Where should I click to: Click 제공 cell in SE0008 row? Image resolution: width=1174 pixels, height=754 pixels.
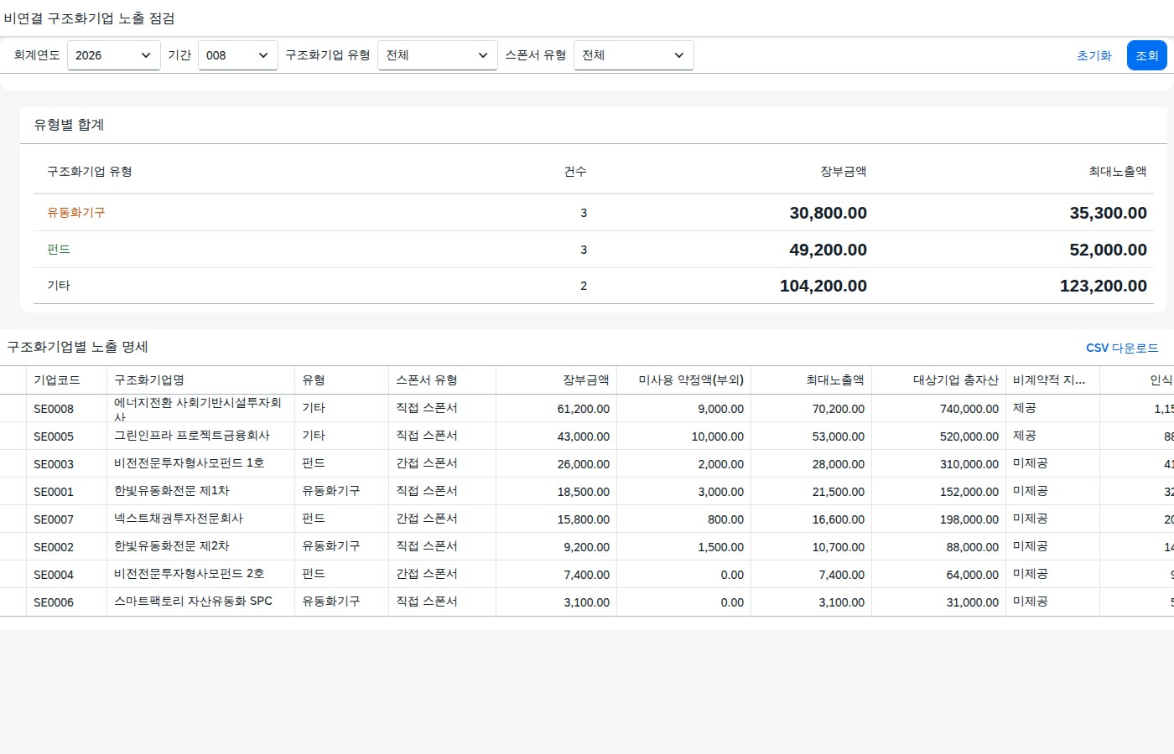(1052, 408)
